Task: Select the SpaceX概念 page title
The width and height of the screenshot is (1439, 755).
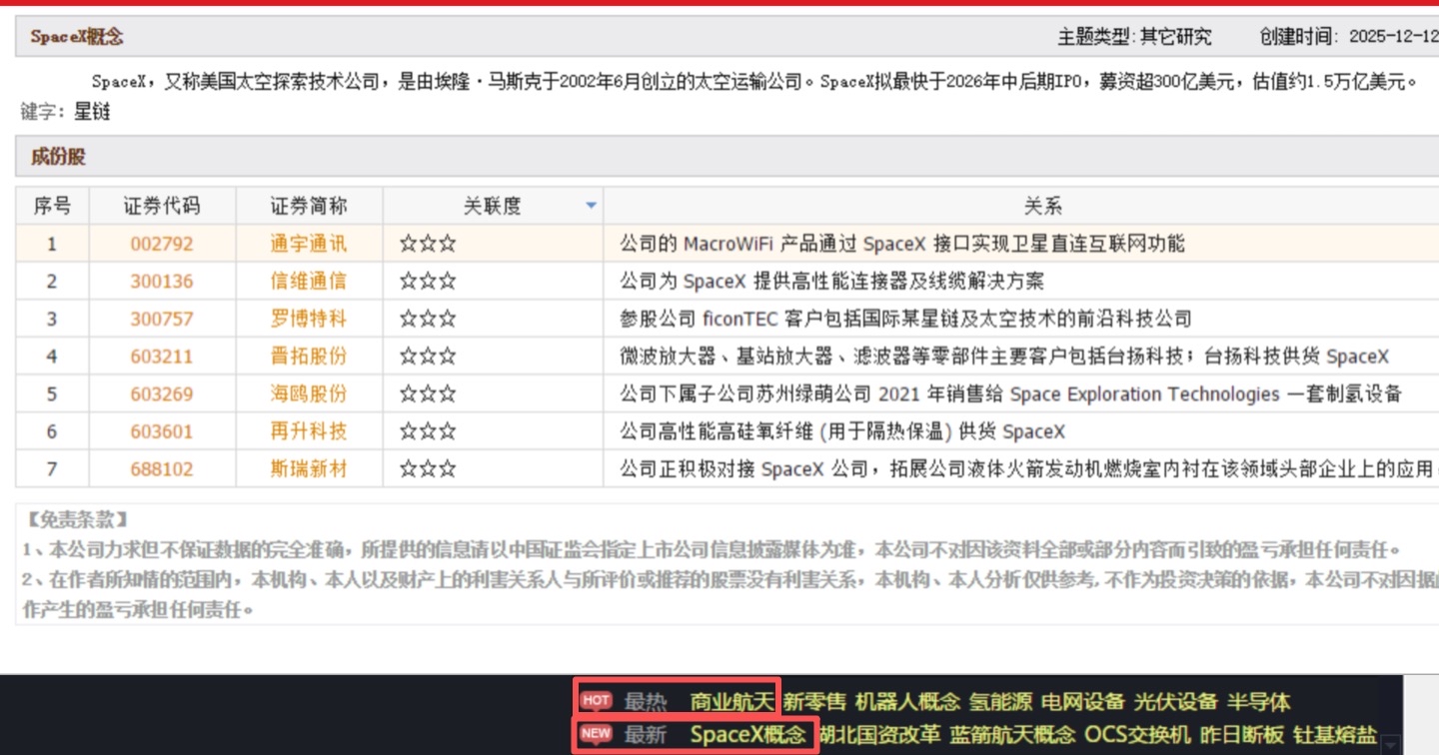Action: 77,37
